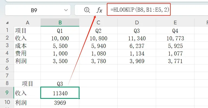Click cell A3 labeled 成本
Screen dimensions: 208x108
tap(27, 45)
